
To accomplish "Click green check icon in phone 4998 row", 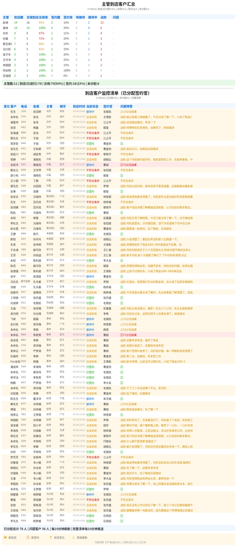I will click(122, 234).
